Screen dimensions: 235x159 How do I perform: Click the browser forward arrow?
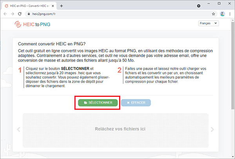click(x=13, y=14)
